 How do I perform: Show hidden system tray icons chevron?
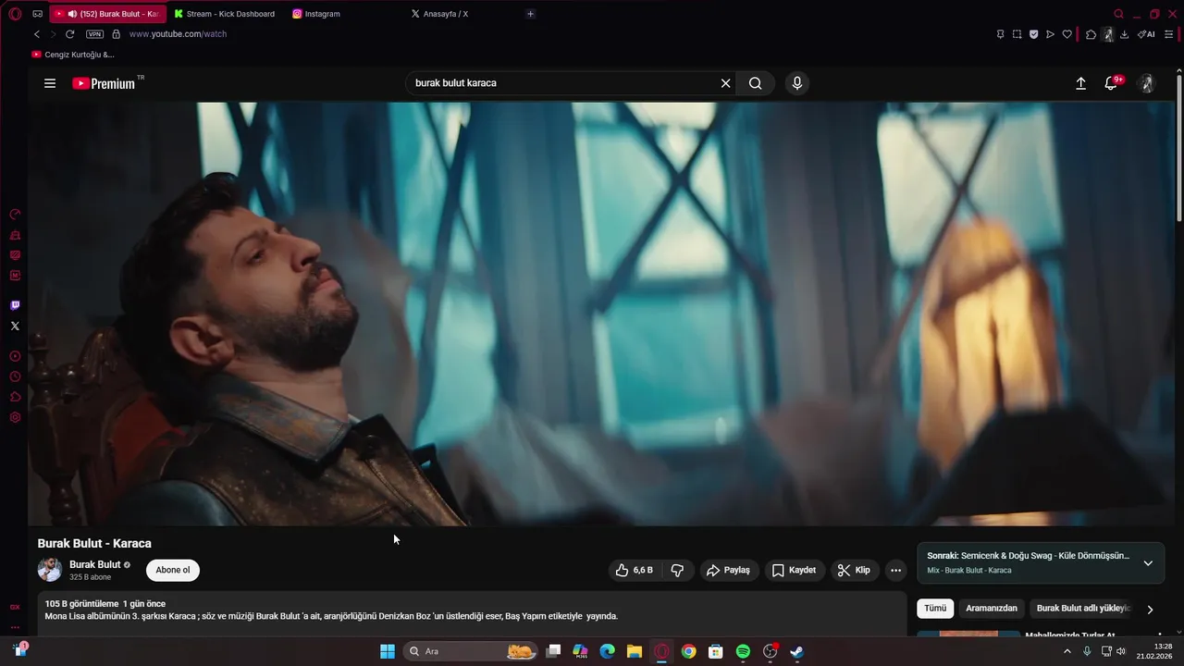click(1067, 651)
